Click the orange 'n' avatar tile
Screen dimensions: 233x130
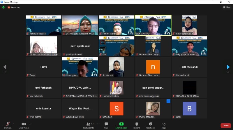(153, 67)
